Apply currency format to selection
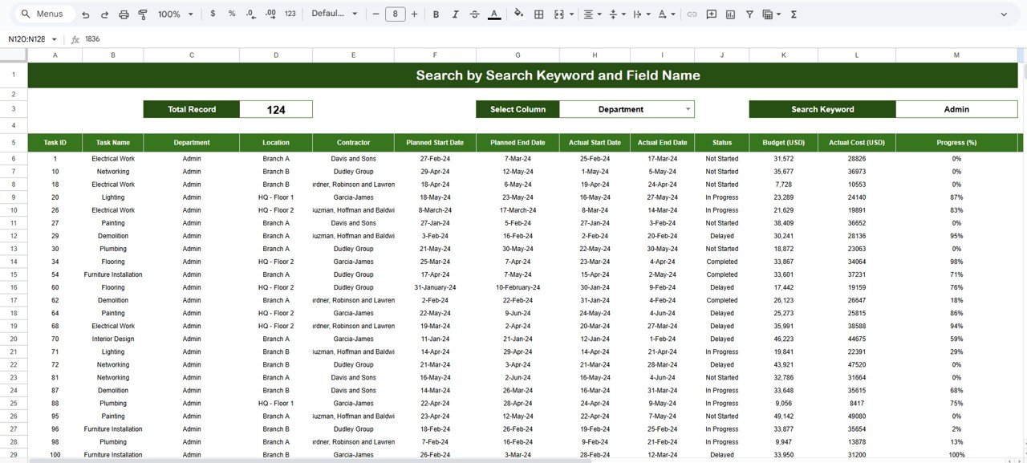The width and height of the screenshot is (1027, 463). 213,14
